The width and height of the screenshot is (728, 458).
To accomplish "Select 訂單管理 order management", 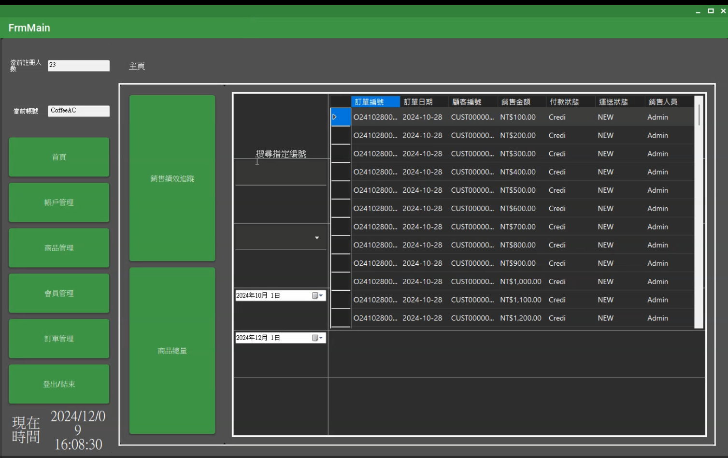I will click(59, 339).
